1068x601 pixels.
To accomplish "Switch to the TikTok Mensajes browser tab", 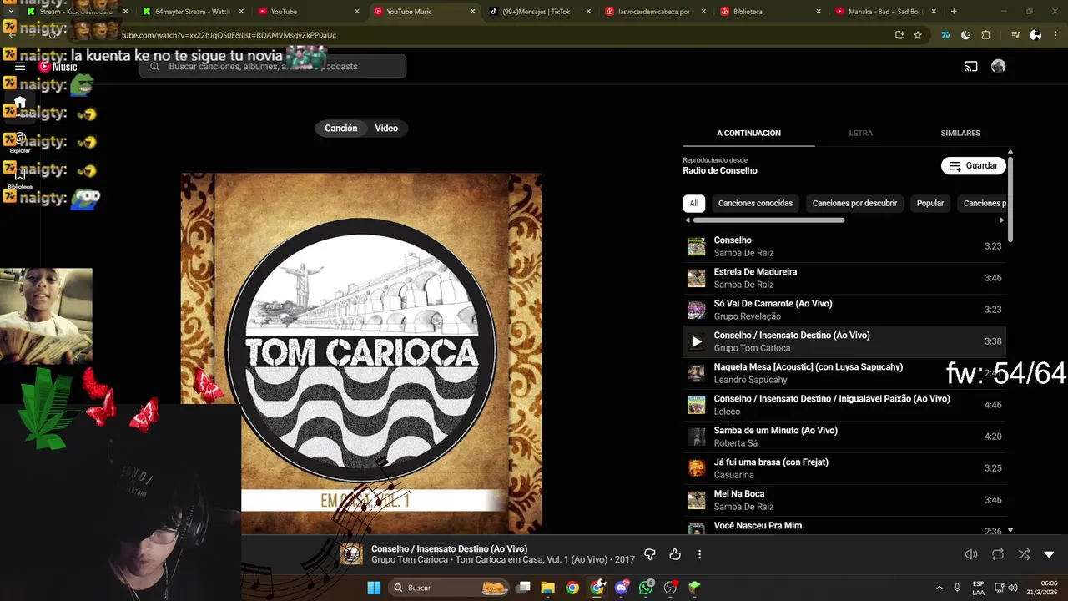I will [537, 12].
